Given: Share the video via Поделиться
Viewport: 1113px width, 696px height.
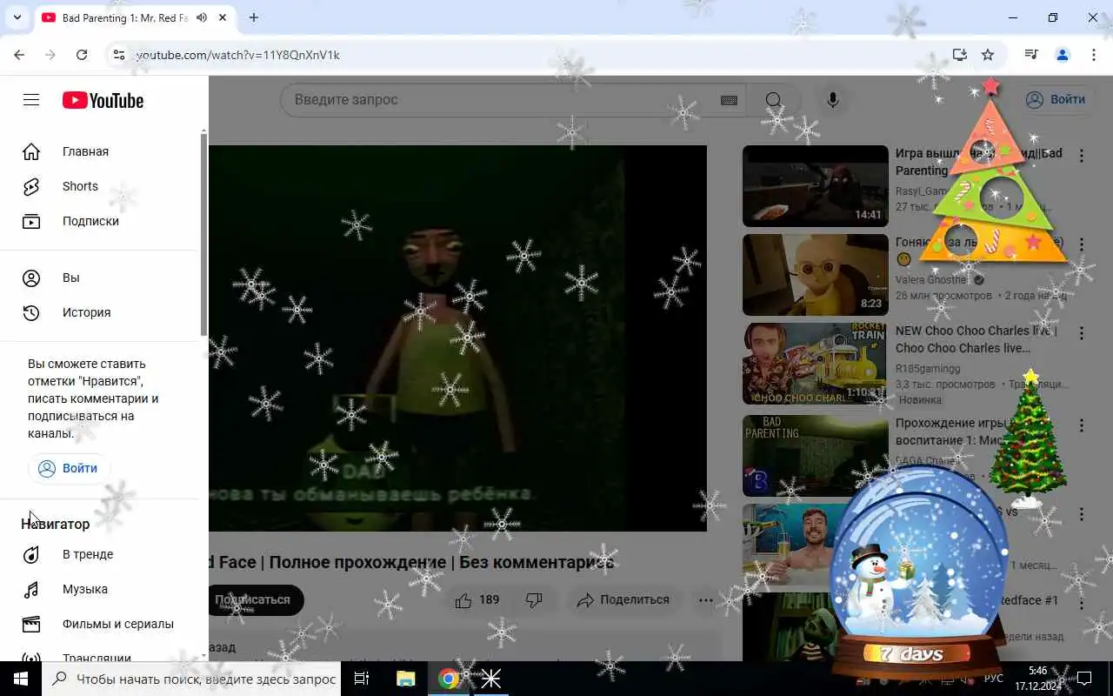Looking at the screenshot, I should (623, 599).
